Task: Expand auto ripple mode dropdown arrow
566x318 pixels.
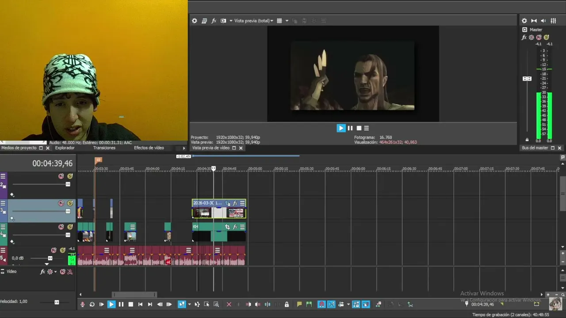Action: 348,304
